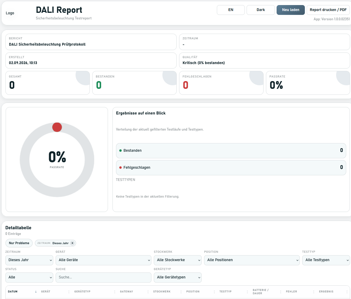Click the sort arrows in the Position column header
This screenshot has height=299, width=351.
[x=214, y=292]
